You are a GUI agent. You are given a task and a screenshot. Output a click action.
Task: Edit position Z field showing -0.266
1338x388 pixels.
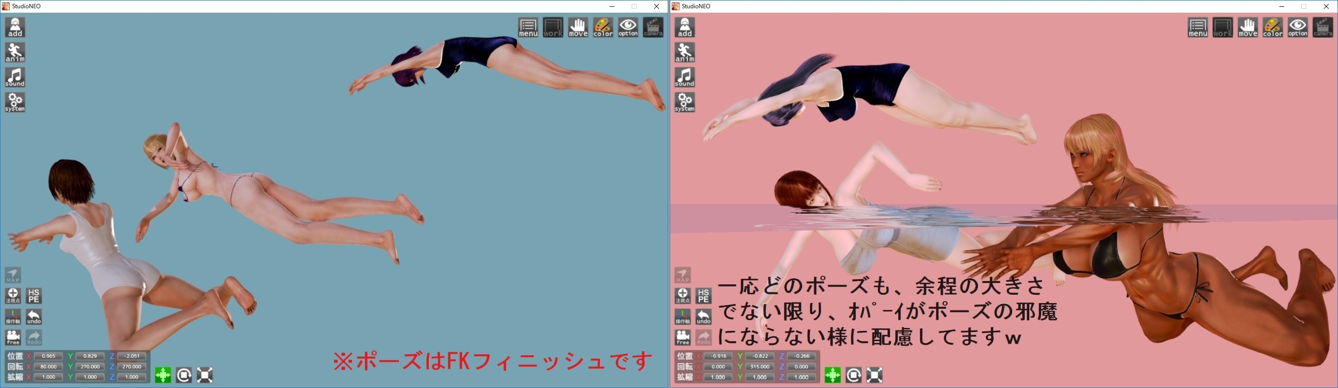[801, 356]
